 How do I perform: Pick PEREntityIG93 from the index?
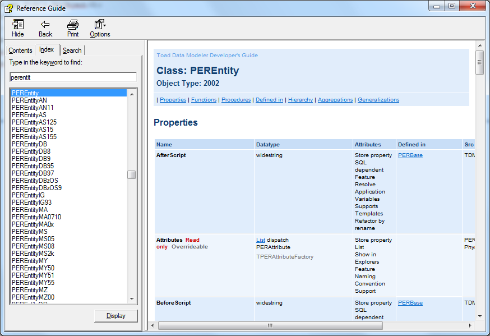pyautogui.click(x=31, y=202)
